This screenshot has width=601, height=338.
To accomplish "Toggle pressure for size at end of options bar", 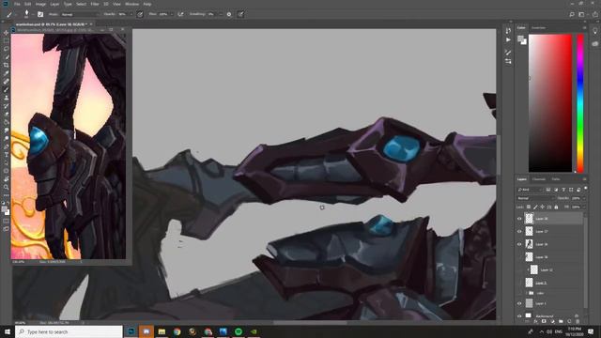I will 240,14.
